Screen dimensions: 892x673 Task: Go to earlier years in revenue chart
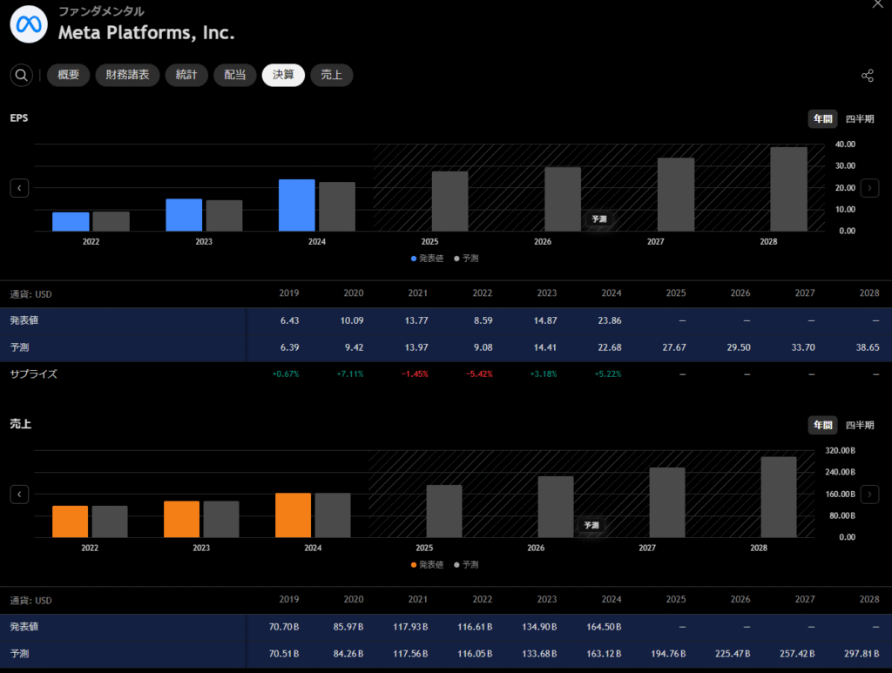(x=19, y=495)
